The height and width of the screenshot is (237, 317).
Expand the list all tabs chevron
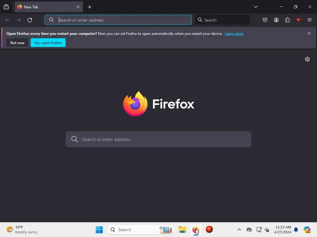click(x=255, y=7)
